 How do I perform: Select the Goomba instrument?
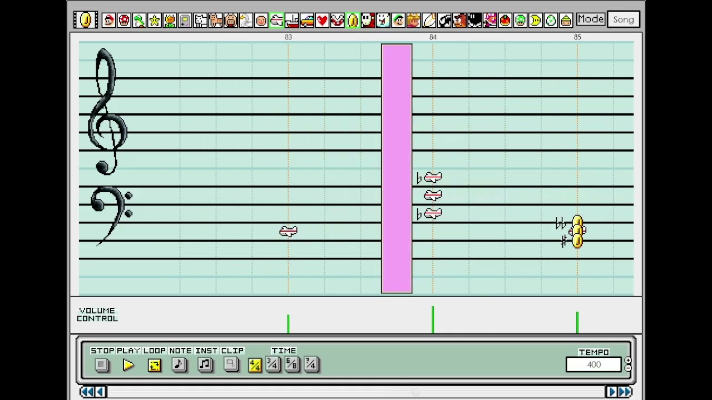coord(459,21)
